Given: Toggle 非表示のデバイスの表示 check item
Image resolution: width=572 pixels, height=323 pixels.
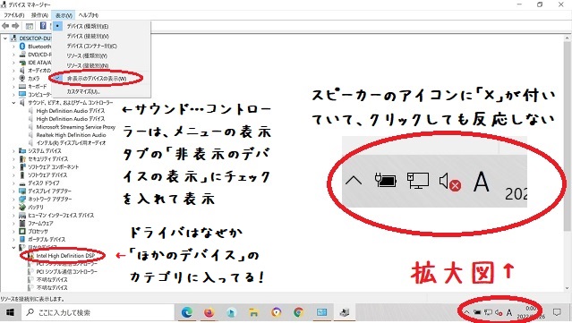Looking at the screenshot, I should (97, 79).
